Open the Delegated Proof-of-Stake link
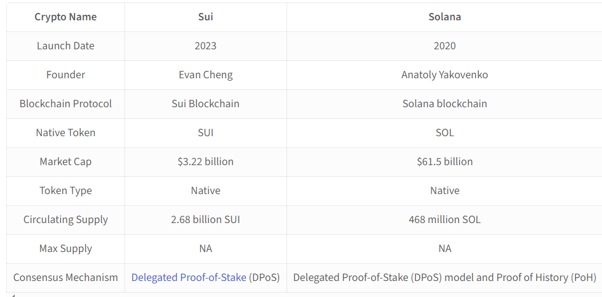The width and height of the screenshot is (602, 297). click(x=189, y=277)
